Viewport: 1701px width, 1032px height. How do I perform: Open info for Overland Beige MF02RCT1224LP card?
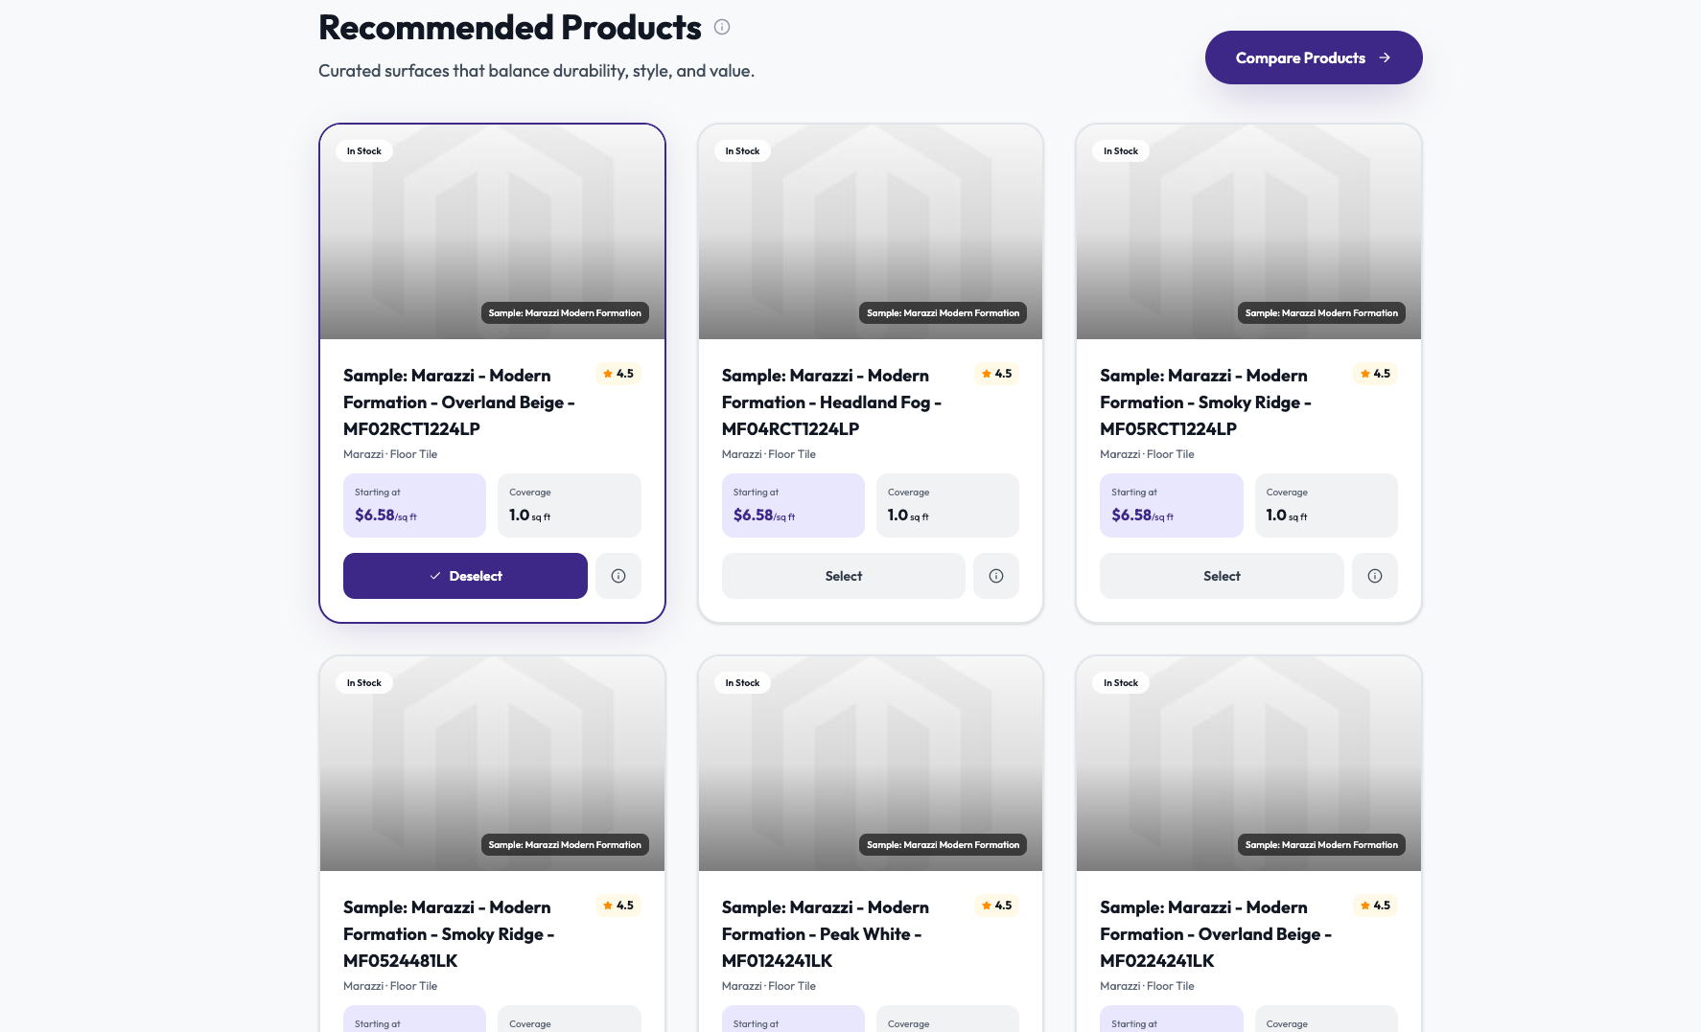(x=618, y=576)
